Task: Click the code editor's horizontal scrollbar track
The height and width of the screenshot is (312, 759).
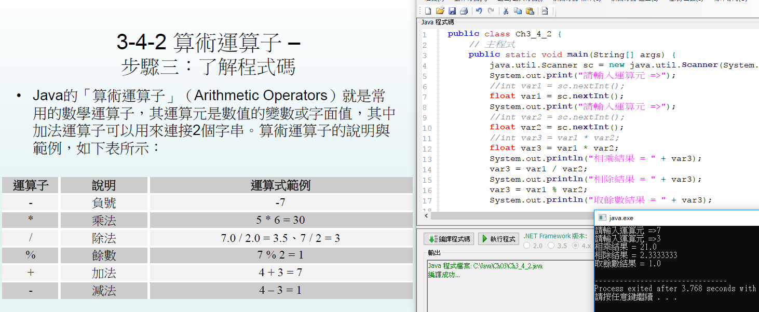Action: pos(509,215)
